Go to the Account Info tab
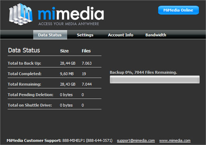The width and height of the screenshot is (206, 145). [x=120, y=35]
